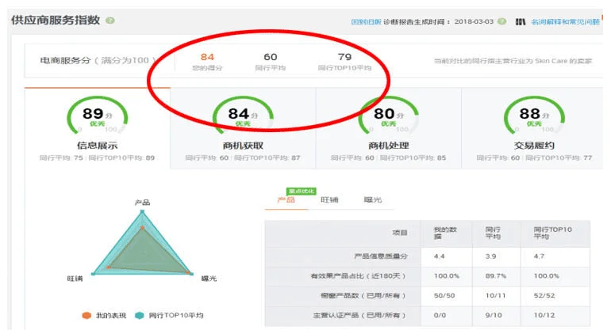Viewport: 611px width, 330px height.
Task: Click the 89分 gauge for 信息展示
Action: tap(98, 116)
